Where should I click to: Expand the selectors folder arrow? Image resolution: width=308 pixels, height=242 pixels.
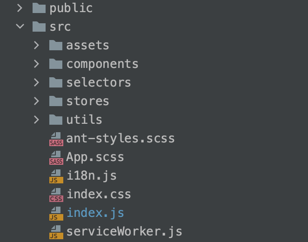click(37, 82)
